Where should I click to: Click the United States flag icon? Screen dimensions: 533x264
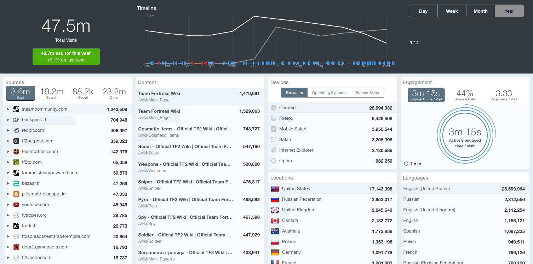[275, 189]
